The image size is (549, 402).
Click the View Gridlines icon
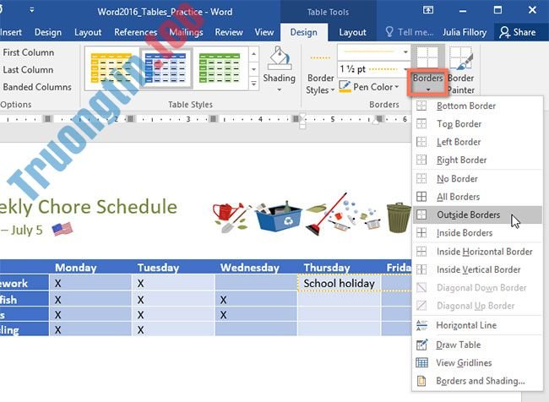coord(421,363)
